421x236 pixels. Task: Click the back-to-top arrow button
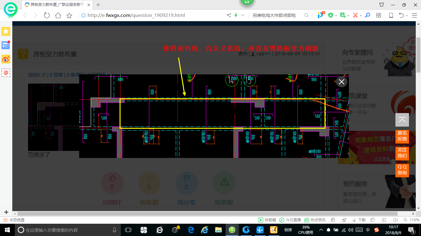click(x=402, y=120)
